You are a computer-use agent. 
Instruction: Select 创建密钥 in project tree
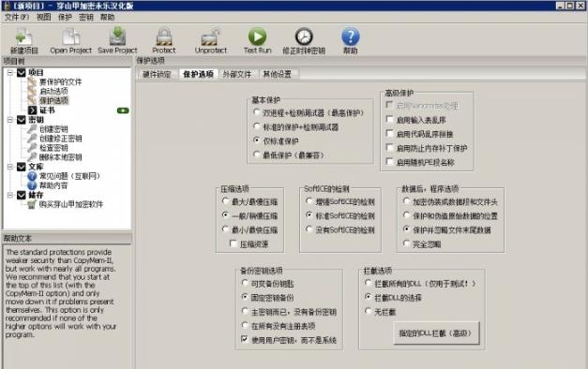(53, 129)
